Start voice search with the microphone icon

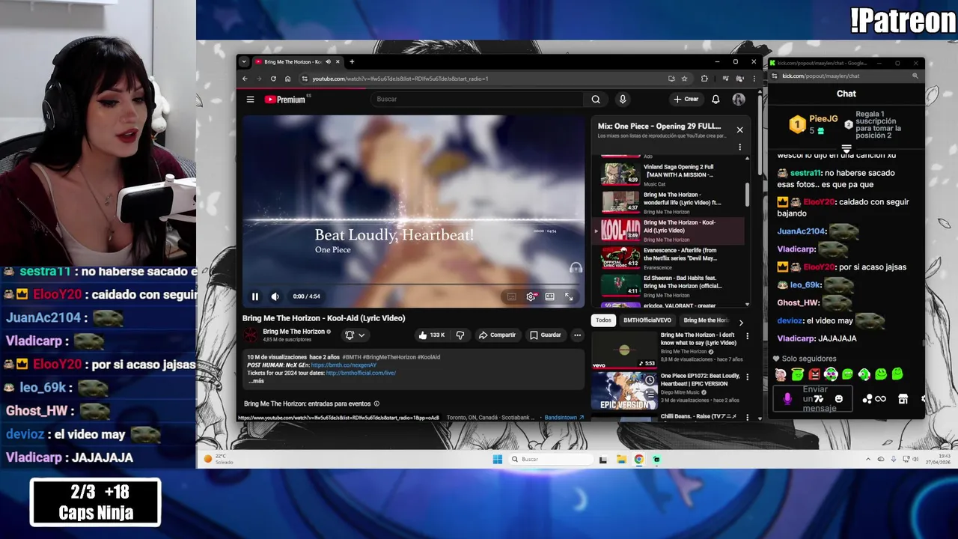tap(622, 99)
